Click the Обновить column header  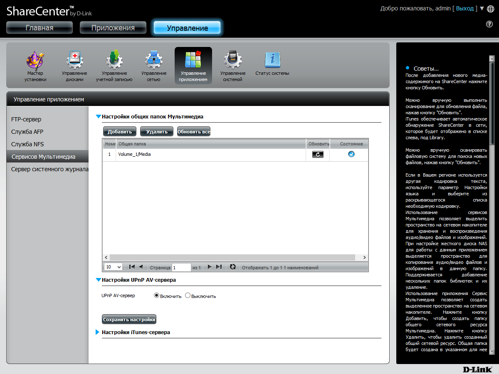tap(319, 144)
